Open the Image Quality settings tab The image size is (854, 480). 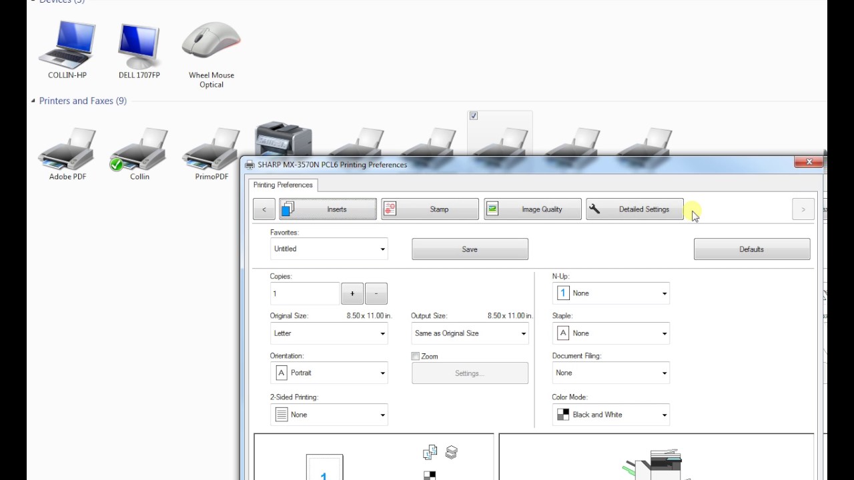tap(532, 209)
